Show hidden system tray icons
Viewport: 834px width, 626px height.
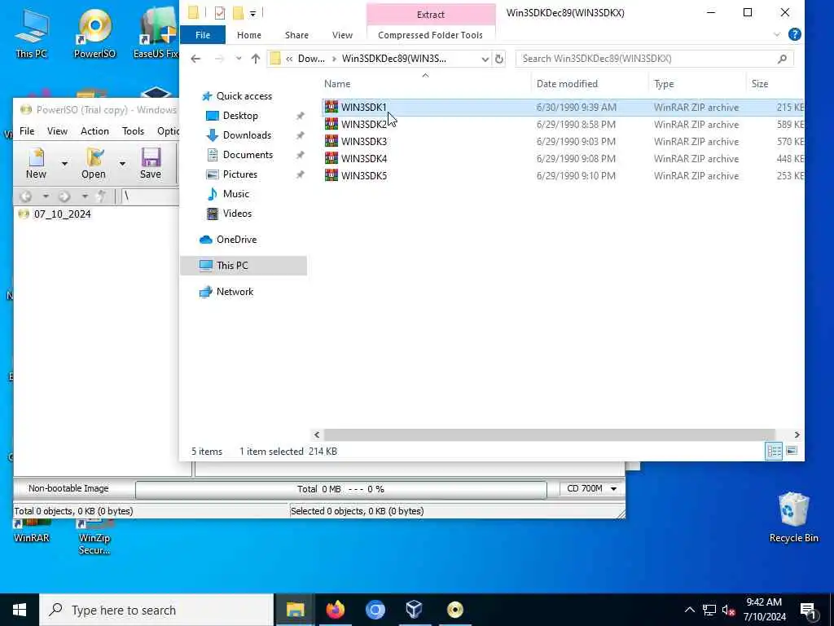pyautogui.click(x=689, y=610)
